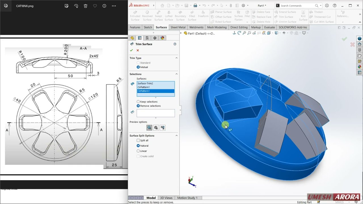Choose Remove selections radio button
Viewport: 363px width, 204px height.
[x=138, y=106]
